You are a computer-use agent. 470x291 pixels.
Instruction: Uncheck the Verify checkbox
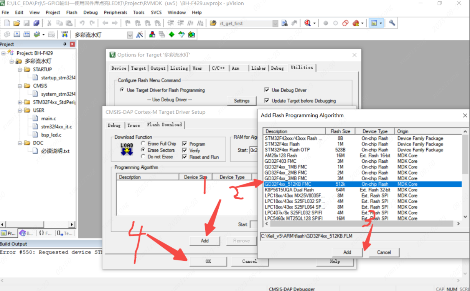pyautogui.click(x=185, y=150)
